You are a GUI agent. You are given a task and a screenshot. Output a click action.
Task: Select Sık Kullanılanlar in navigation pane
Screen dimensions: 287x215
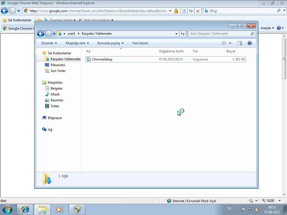[59, 53]
